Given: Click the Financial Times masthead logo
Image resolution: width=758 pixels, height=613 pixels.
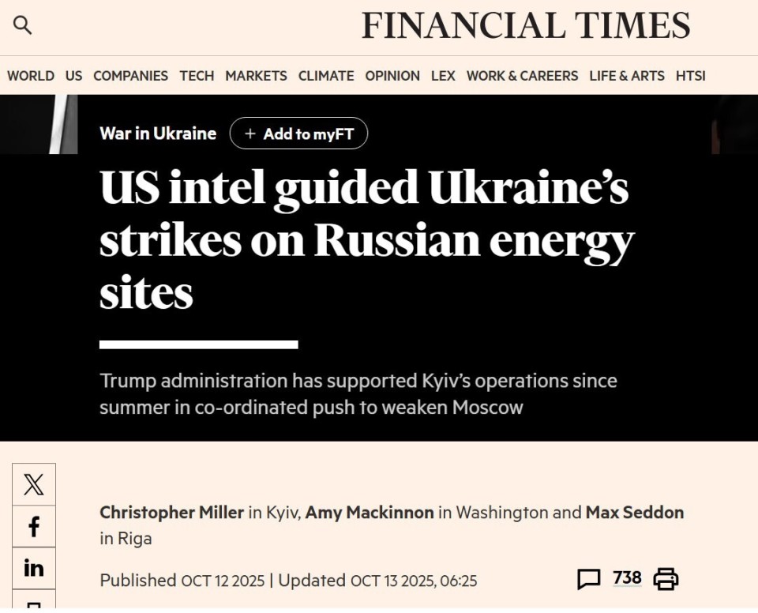Looking at the screenshot, I should pos(526,26).
